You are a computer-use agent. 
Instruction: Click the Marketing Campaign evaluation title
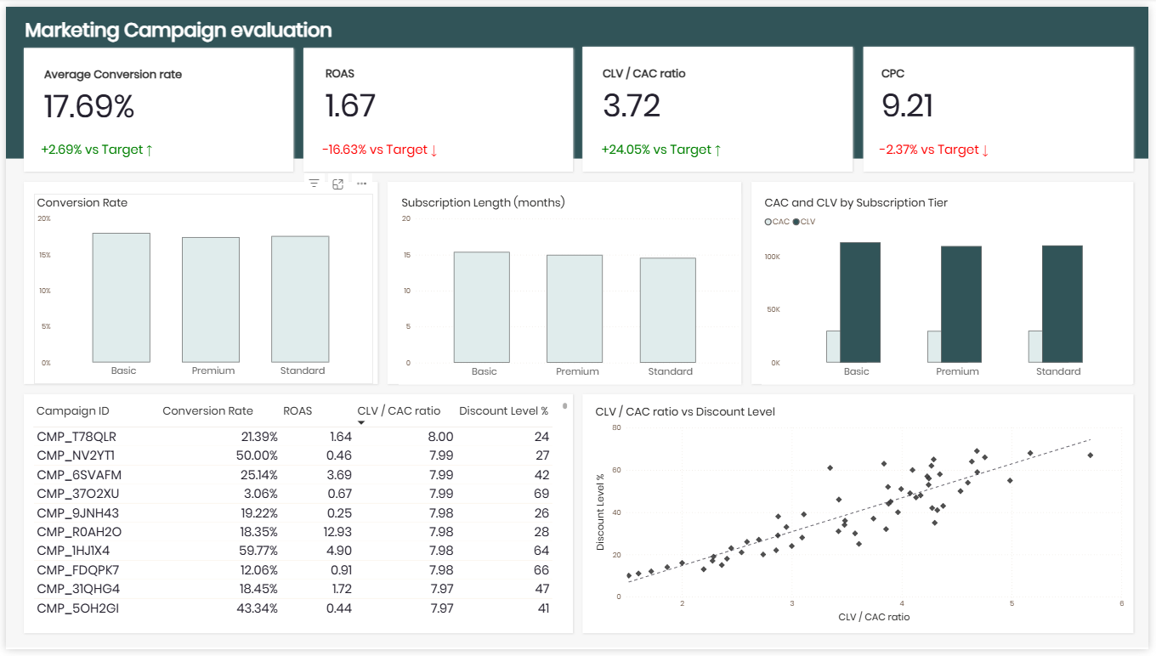pyautogui.click(x=178, y=31)
